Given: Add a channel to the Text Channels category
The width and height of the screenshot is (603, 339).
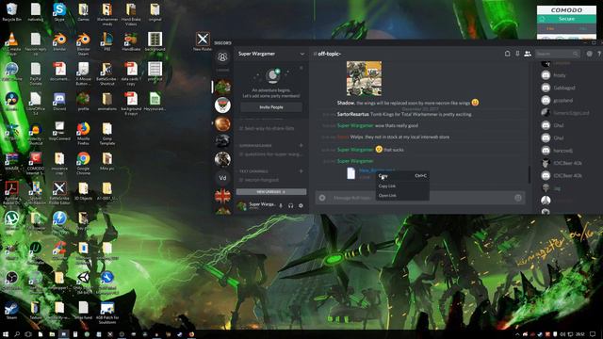Looking at the screenshot, I should (x=301, y=171).
